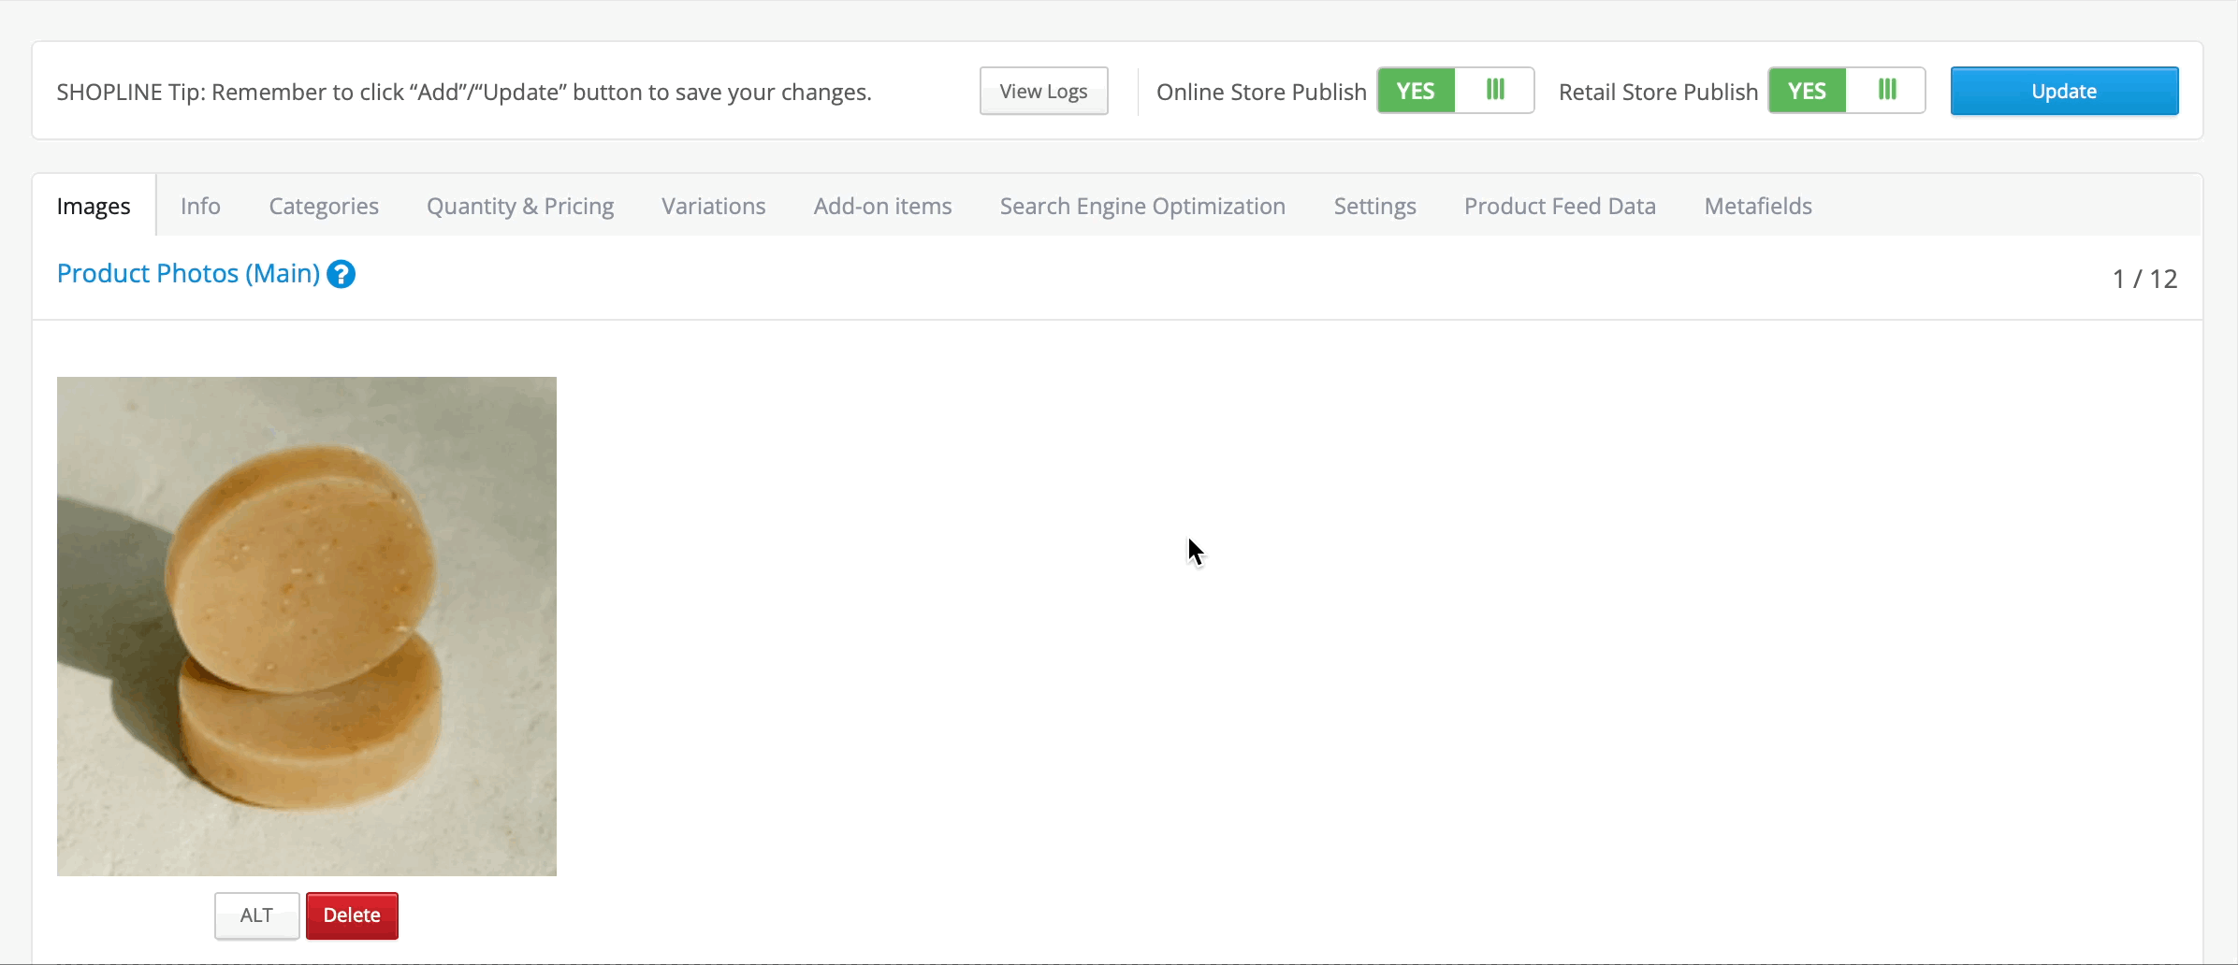
Task: Toggle Retail Store Publish switch
Action: coord(1846,91)
